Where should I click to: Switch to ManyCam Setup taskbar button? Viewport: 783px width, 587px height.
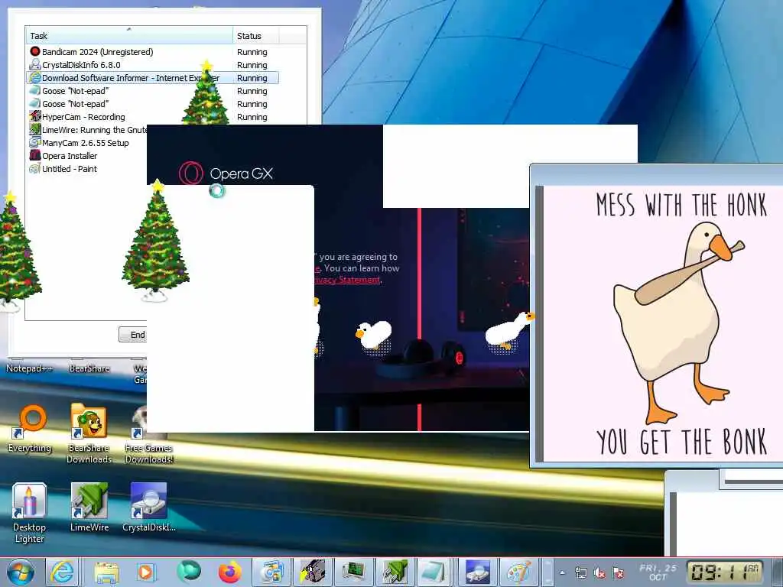point(271,572)
